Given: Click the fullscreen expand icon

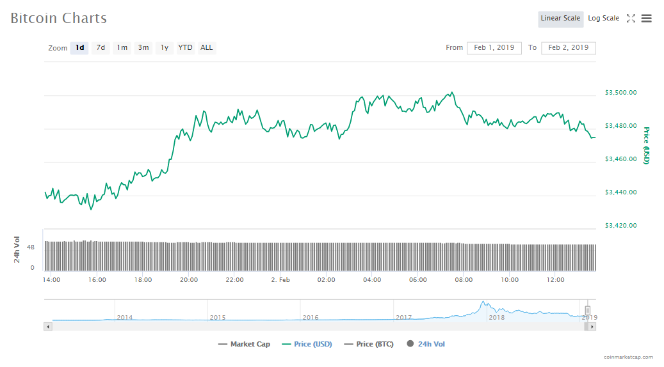Looking at the screenshot, I should point(631,19).
